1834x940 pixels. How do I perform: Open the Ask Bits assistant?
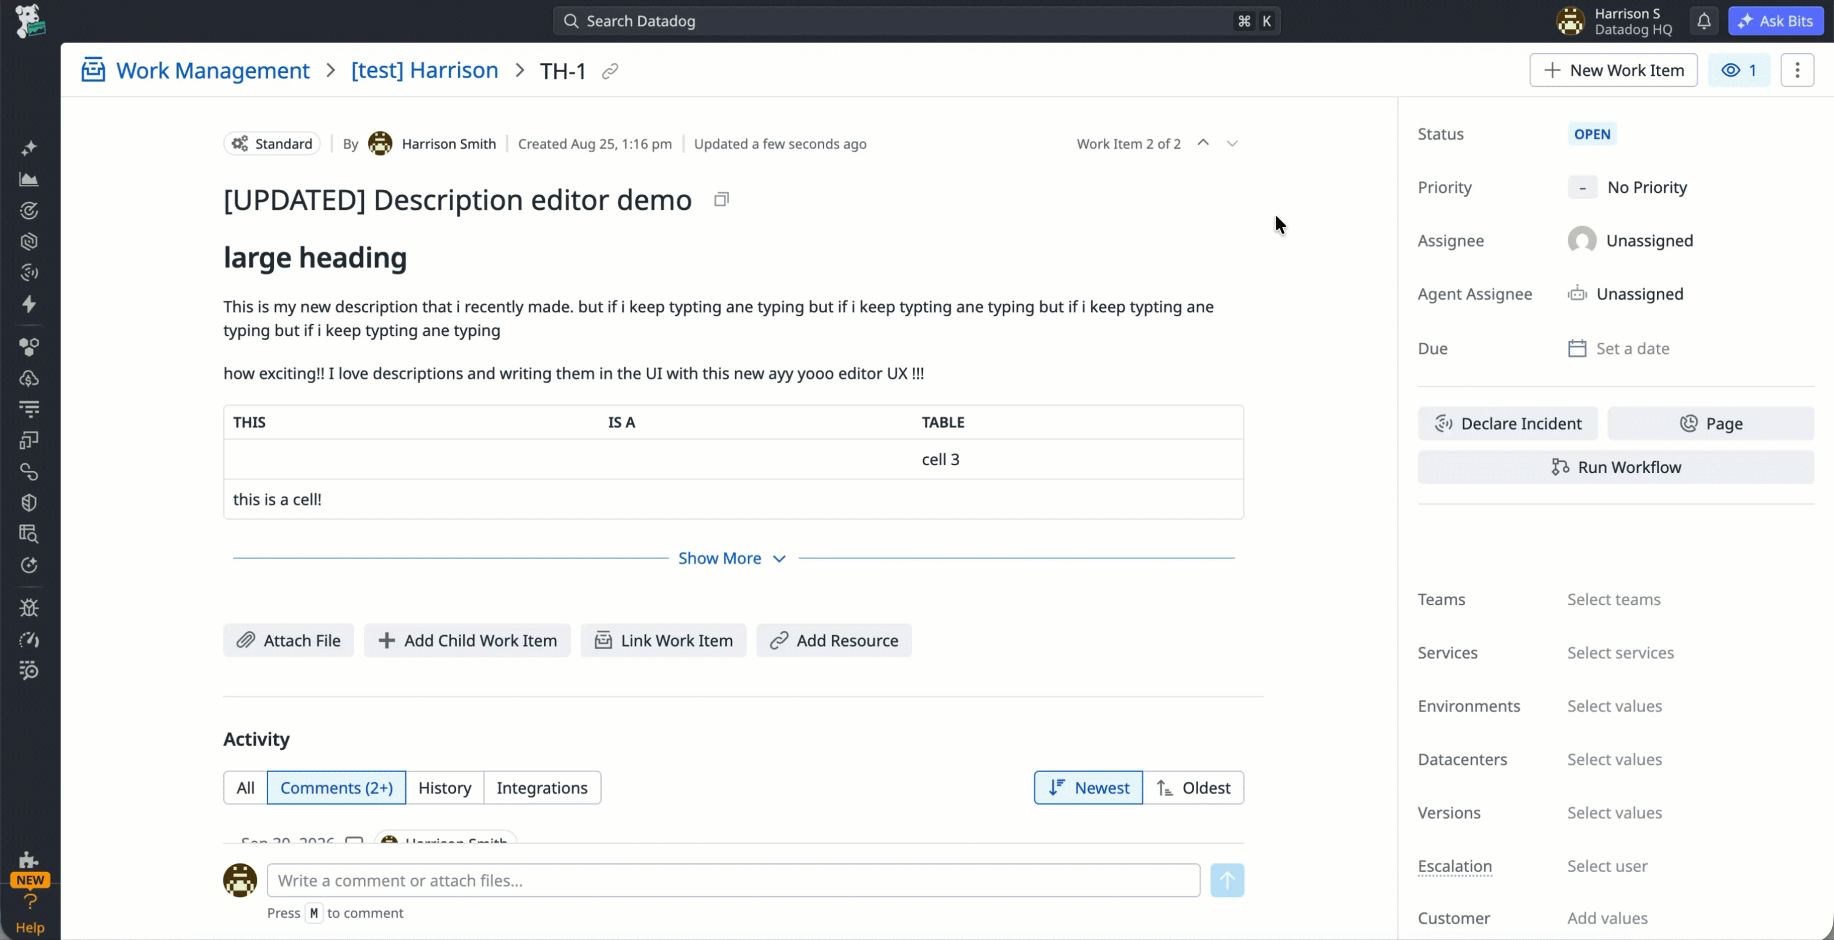click(x=1776, y=21)
